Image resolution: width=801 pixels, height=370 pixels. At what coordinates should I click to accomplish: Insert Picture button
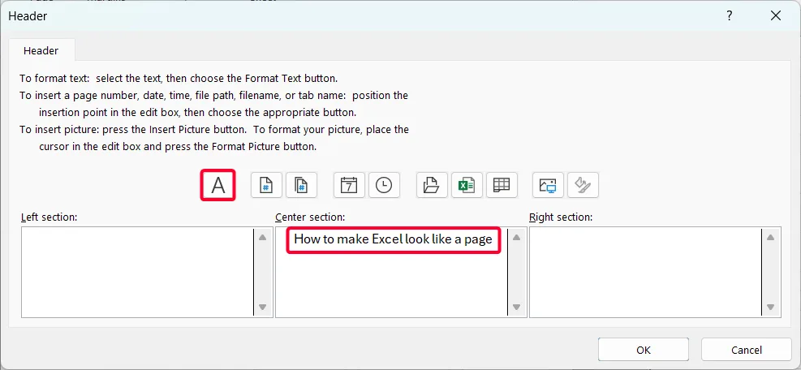(548, 185)
